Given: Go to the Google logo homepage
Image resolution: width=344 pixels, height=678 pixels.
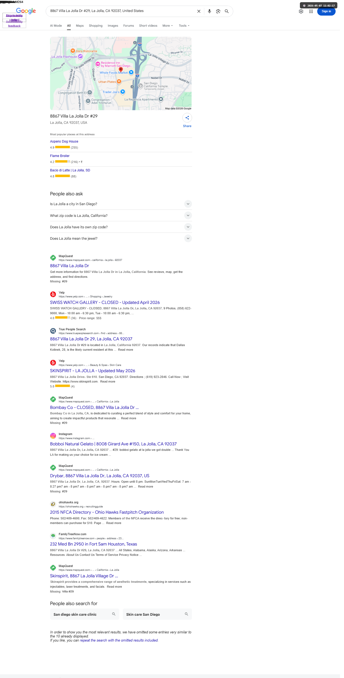Looking at the screenshot, I should click(26, 11).
